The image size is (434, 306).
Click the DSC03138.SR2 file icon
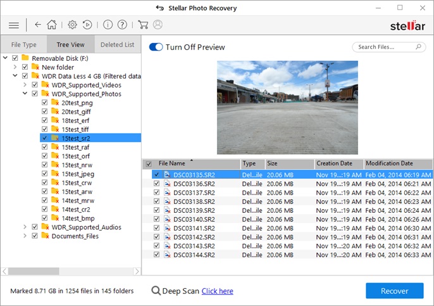pos(167,201)
